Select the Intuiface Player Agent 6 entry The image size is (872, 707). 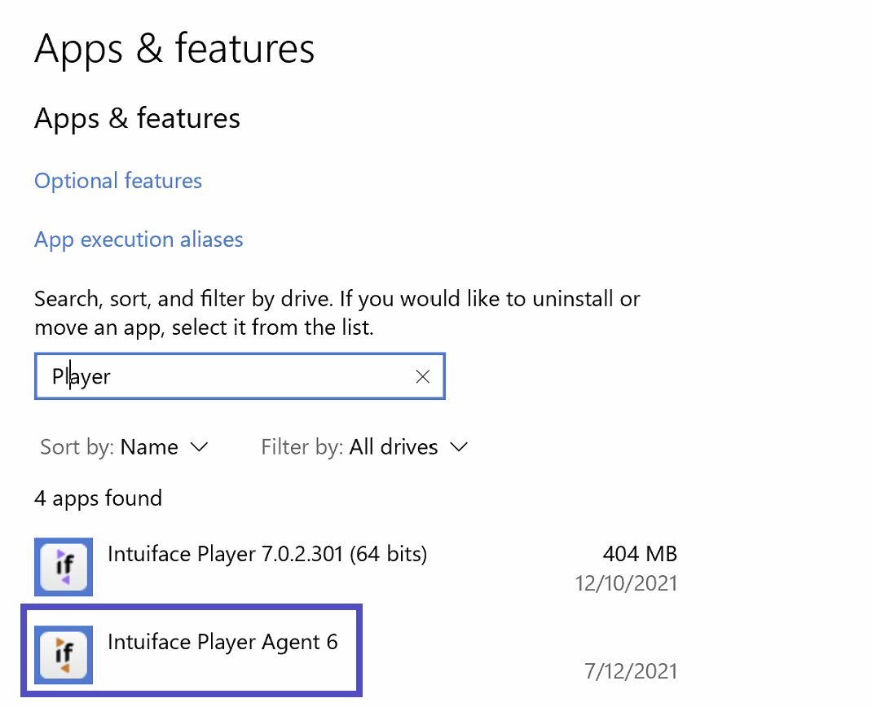(356, 654)
